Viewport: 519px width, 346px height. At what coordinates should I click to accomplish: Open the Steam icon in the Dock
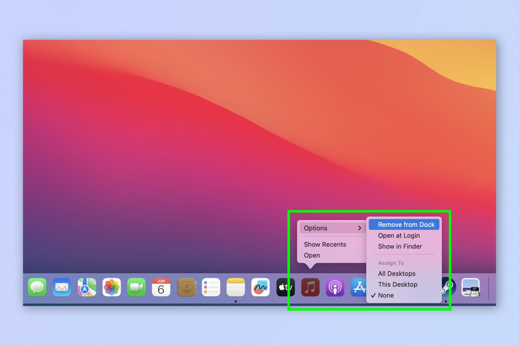[x=449, y=287]
